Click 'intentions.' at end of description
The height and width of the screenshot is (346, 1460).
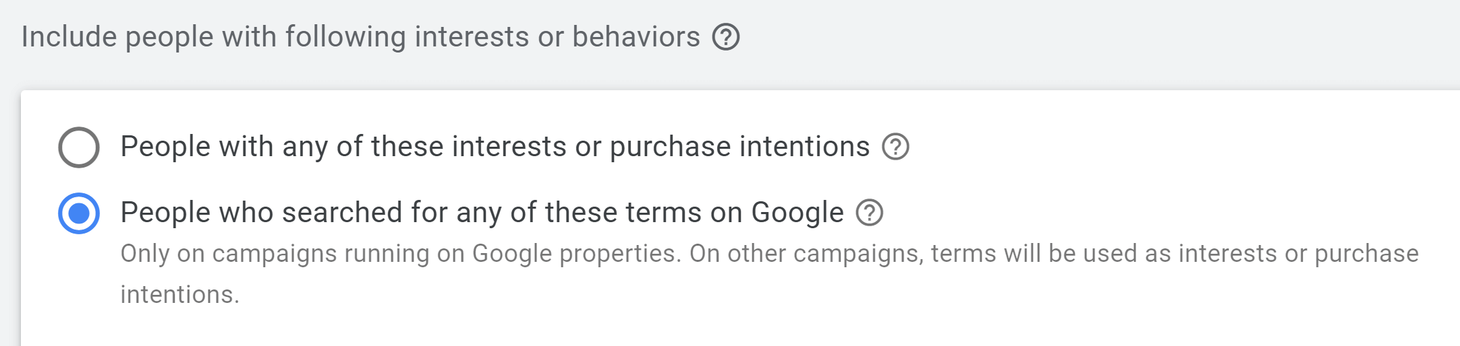click(x=180, y=295)
